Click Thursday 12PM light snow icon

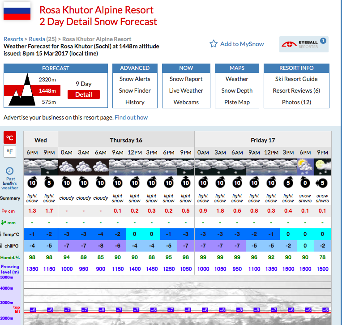[135, 167]
